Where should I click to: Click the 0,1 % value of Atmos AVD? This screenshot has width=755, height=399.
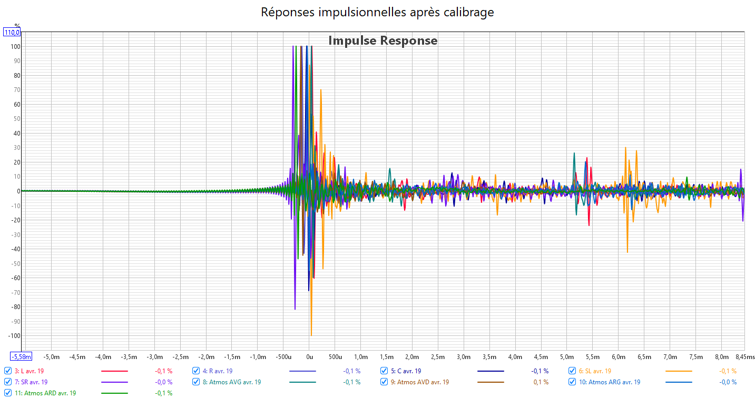pos(541,382)
